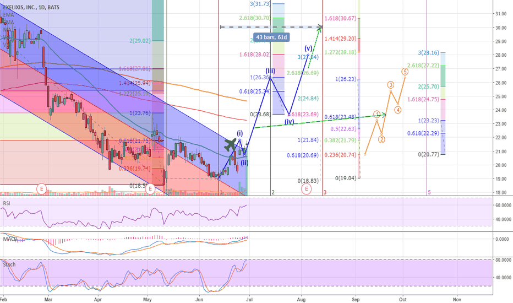The width and height of the screenshot is (513, 303).
Task: Open the upcoming earnings E marker near Aug
Action: (x=306, y=189)
